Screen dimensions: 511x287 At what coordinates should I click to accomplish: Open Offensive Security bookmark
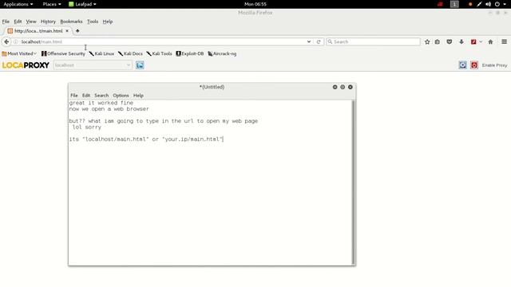pyautogui.click(x=63, y=53)
